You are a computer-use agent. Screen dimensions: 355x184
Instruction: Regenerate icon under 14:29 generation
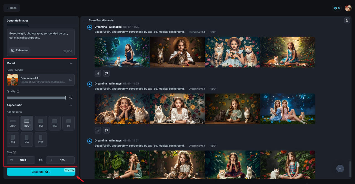106,73
